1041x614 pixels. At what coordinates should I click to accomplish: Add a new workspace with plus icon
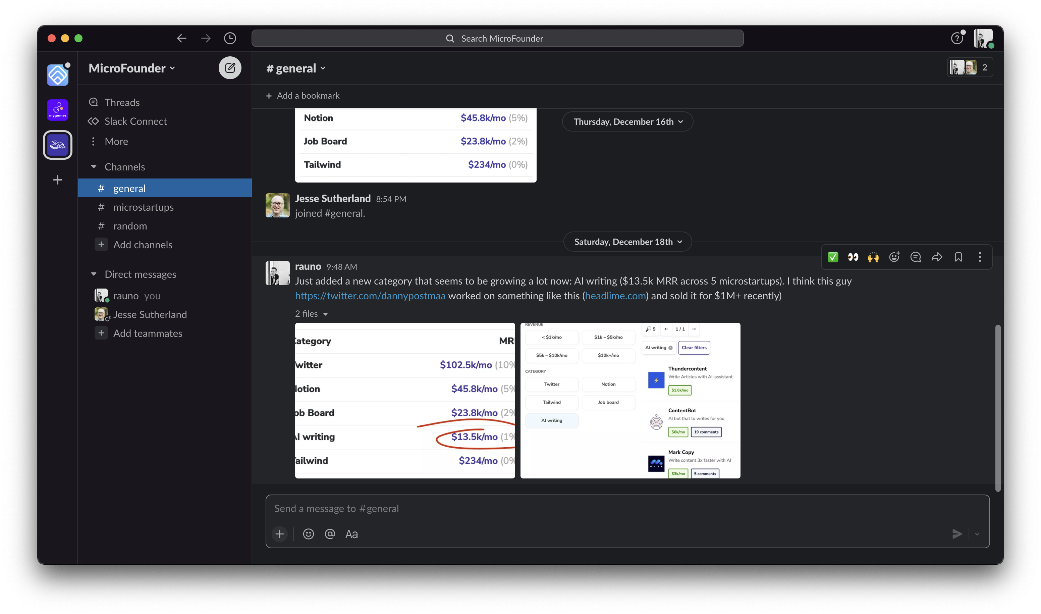point(57,180)
